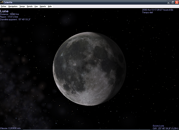Click the Celestia title bar icon
The height and width of the screenshot is (130, 179).
pos(2,2)
